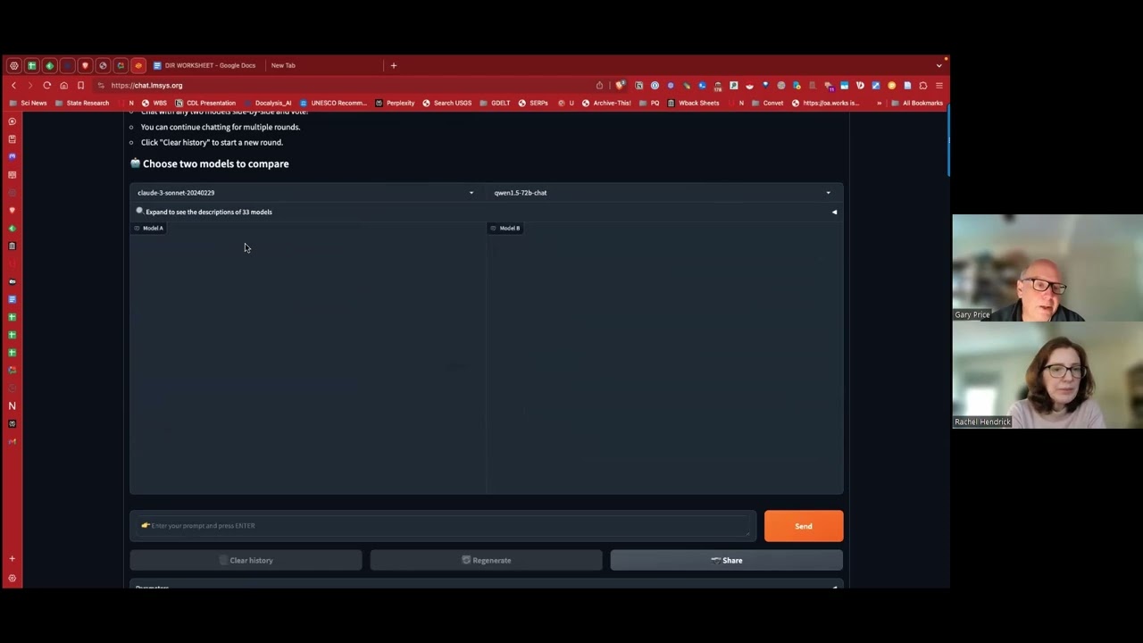Open the Perplexity bookmark
The height and width of the screenshot is (643, 1143).
click(x=395, y=103)
